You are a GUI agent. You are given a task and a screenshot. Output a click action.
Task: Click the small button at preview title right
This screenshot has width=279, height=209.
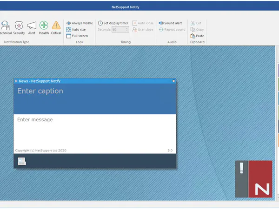[x=173, y=81]
